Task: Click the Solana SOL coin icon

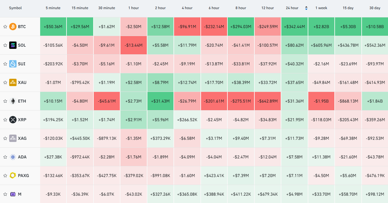Action: pyautogui.click(x=13, y=45)
